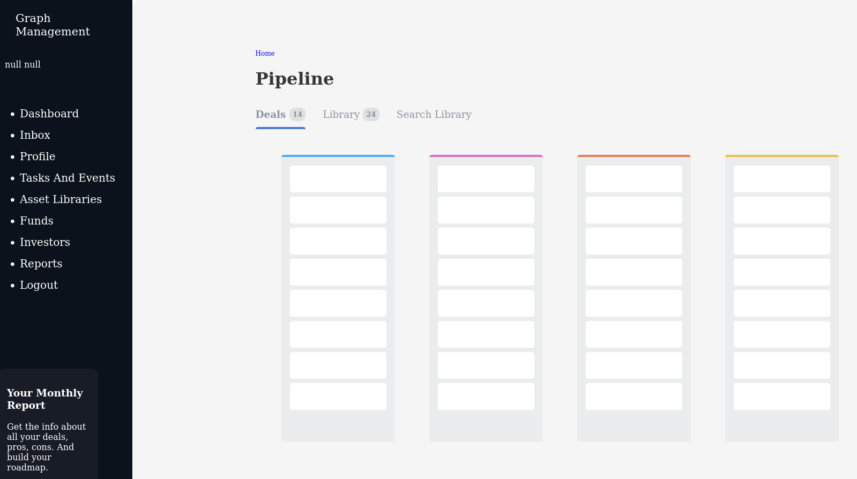
Task: Open the Profile sidebar link
Action: [38, 156]
